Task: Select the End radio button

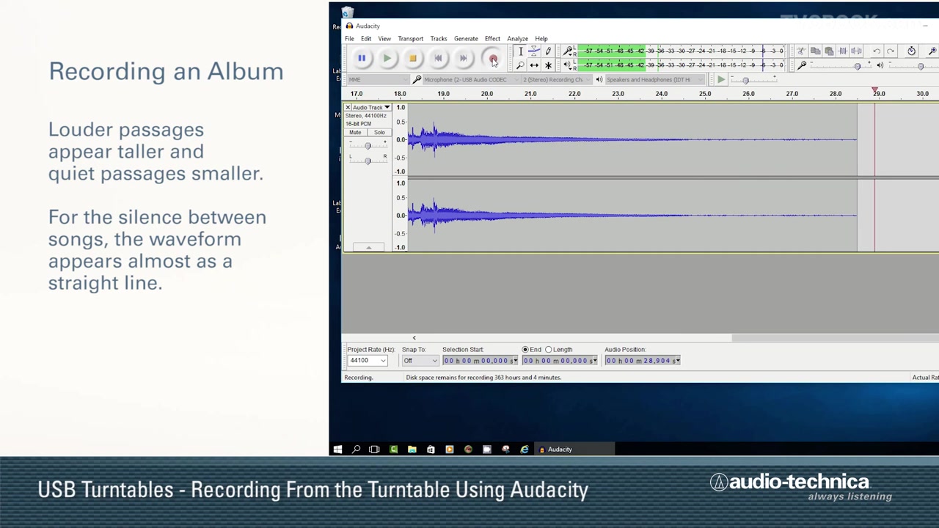Action: [525, 350]
